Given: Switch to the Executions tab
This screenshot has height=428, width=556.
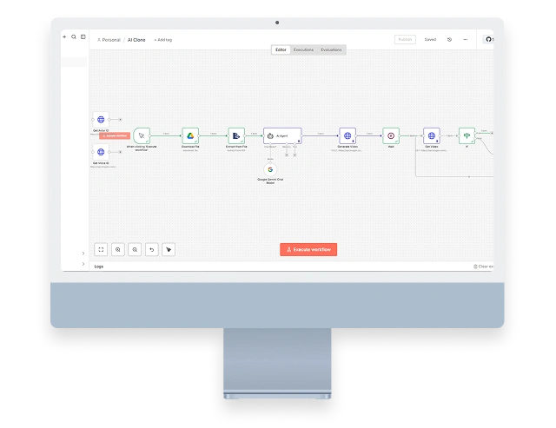Looking at the screenshot, I should pyautogui.click(x=303, y=50).
